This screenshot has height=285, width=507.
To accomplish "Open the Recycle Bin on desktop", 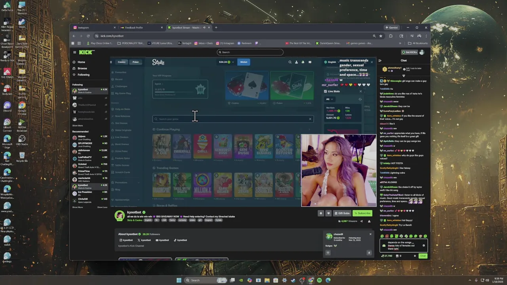I will pos(22,157).
